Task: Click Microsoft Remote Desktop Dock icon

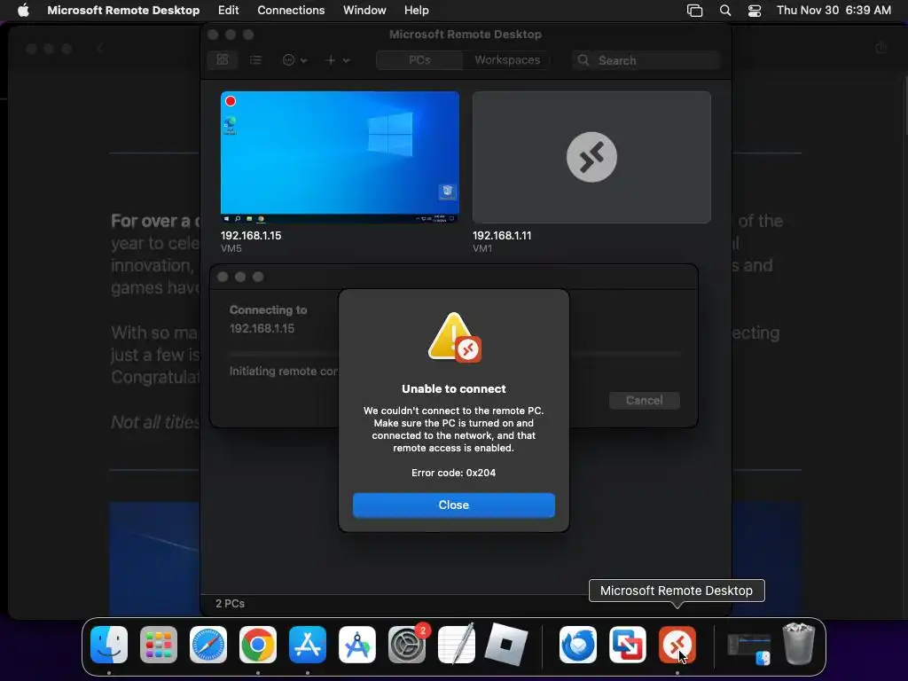Action: [x=677, y=645]
